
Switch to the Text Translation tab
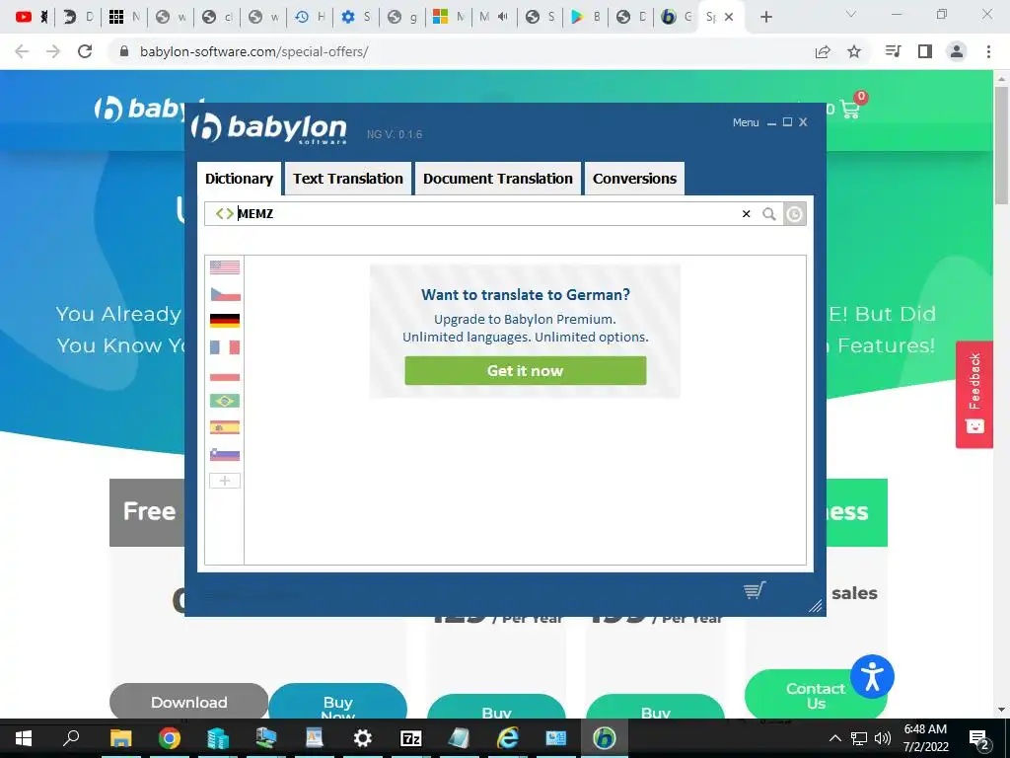coord(348,179)
